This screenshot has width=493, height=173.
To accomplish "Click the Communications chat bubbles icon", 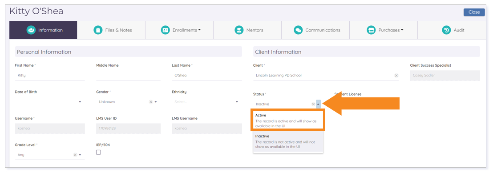I will point(298,30).
